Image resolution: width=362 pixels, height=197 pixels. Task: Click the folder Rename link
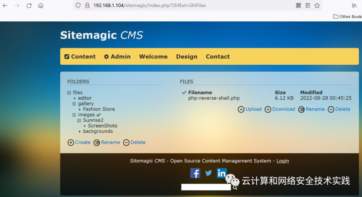coord(110,142)
